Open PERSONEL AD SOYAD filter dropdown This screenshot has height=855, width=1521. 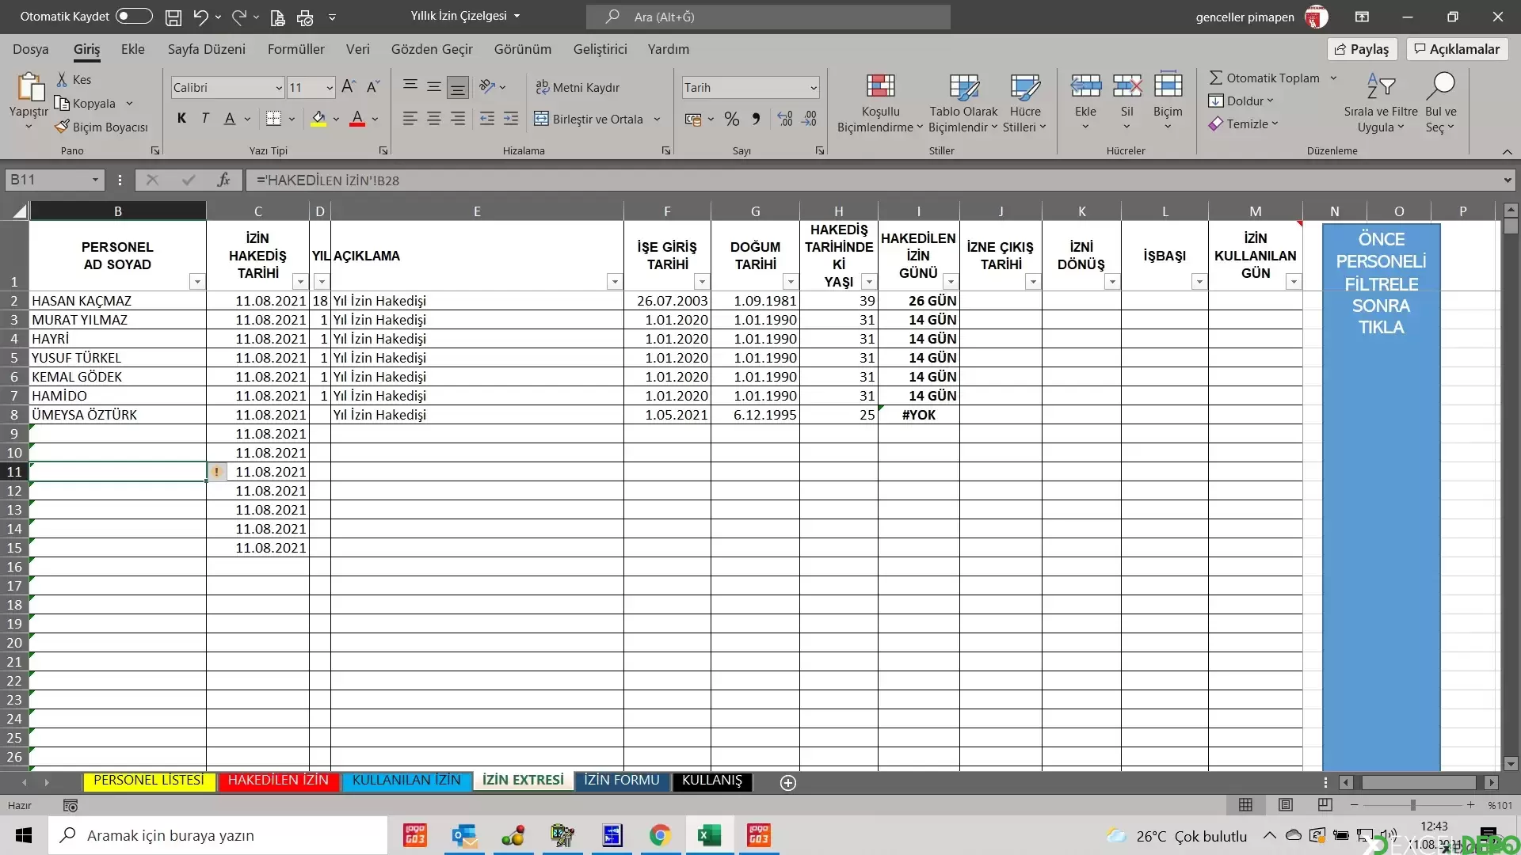pyautogui.click(x=197, y=282)
